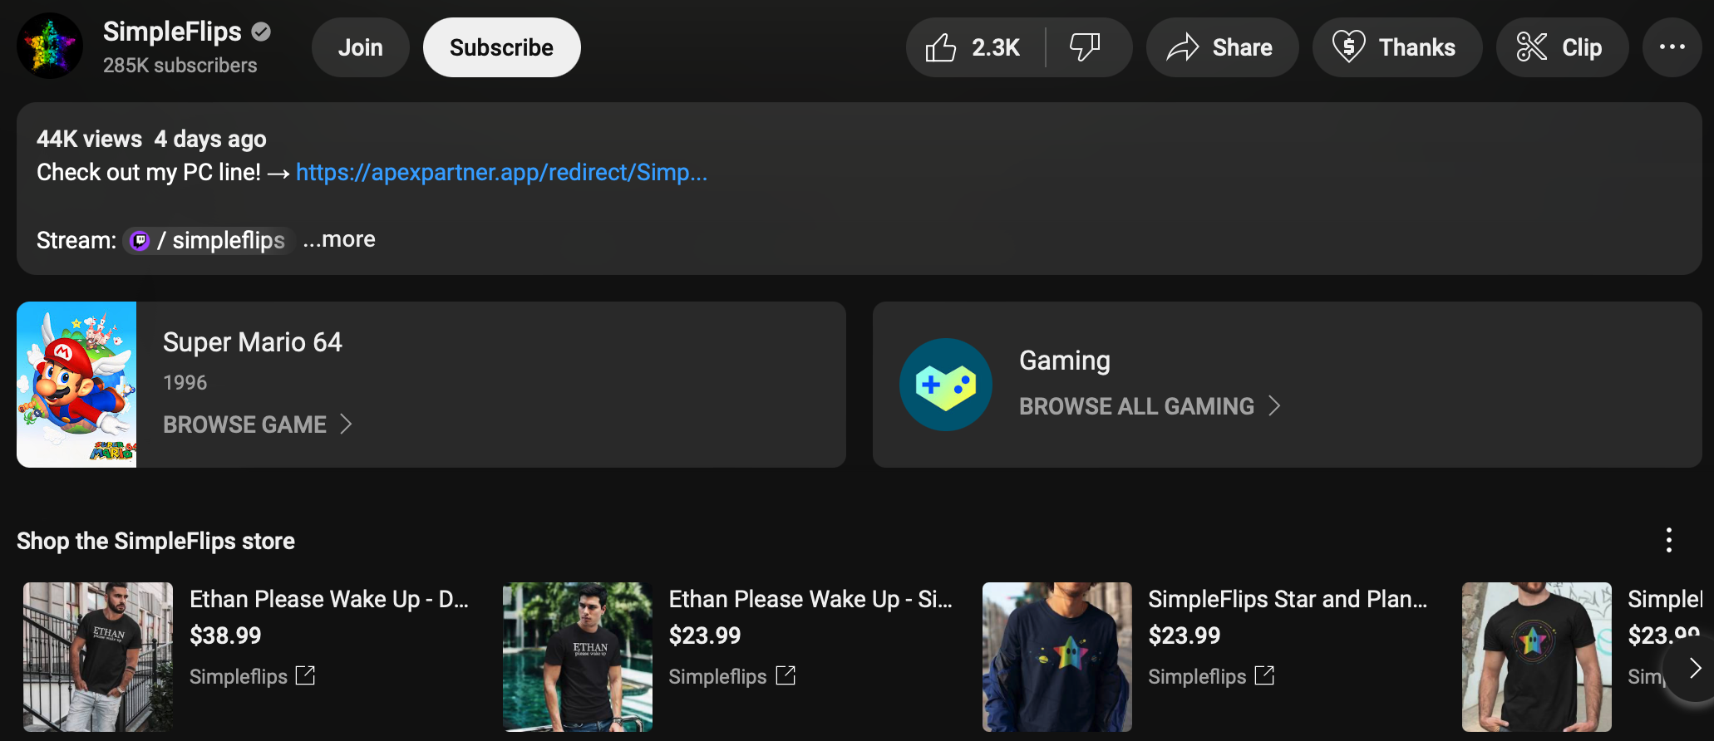Click the Gaming category title
The width and height of the screenshot is (1714, 741).
point(1065,361)
